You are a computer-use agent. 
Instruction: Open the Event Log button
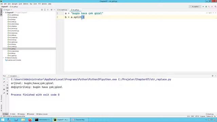pos(210,114)
